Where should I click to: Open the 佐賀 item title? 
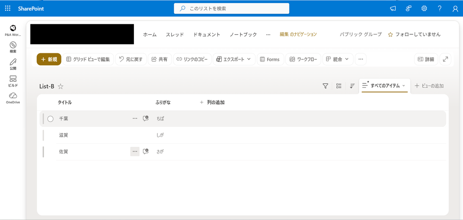63,152
